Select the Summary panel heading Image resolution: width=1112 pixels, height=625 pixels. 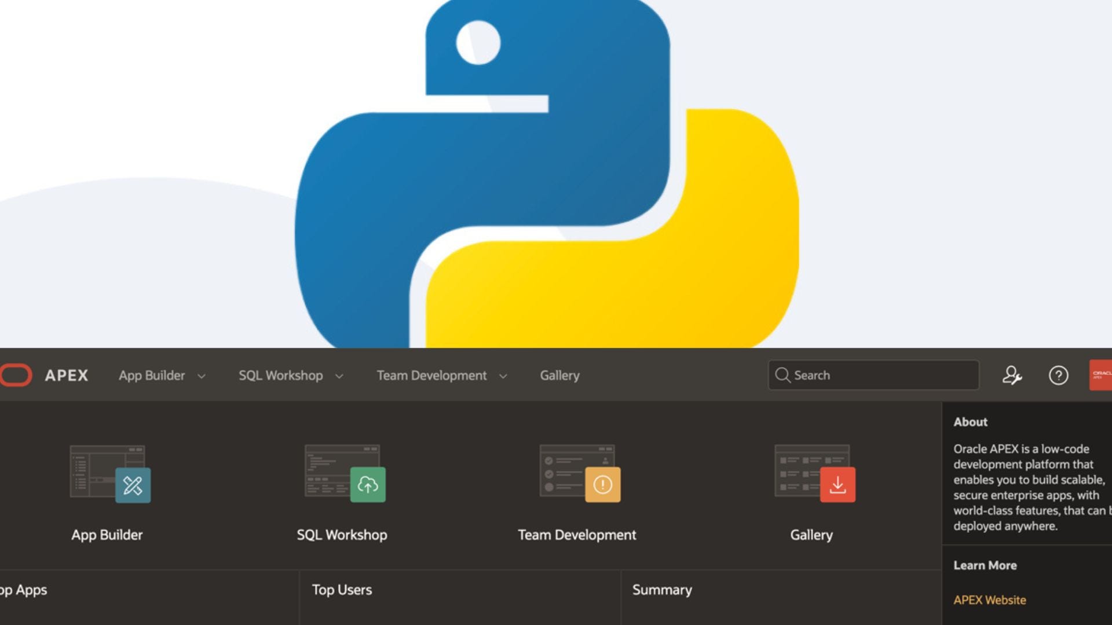click(662, 590)
